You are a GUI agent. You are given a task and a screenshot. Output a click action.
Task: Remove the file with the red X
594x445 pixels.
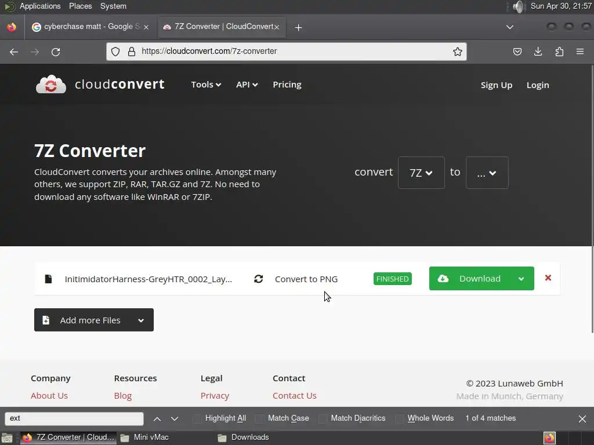[548, 278]
